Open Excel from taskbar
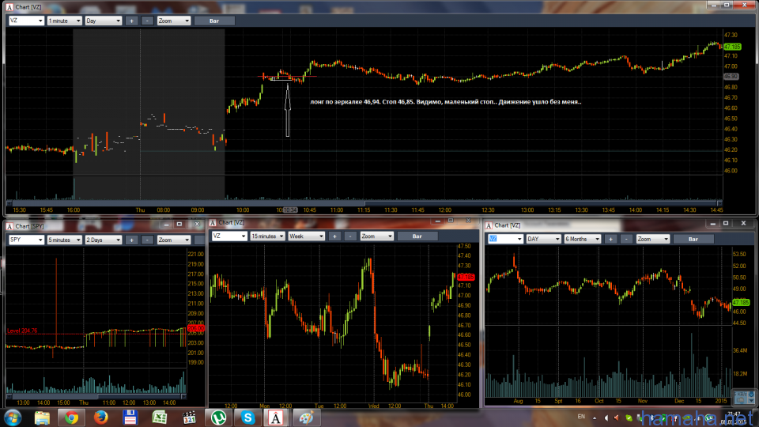The image size is (759, 427). tap(159, 418)
